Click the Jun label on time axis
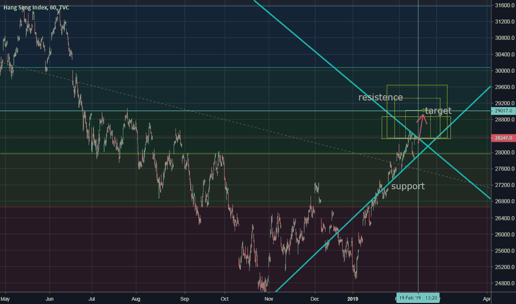 50,299
